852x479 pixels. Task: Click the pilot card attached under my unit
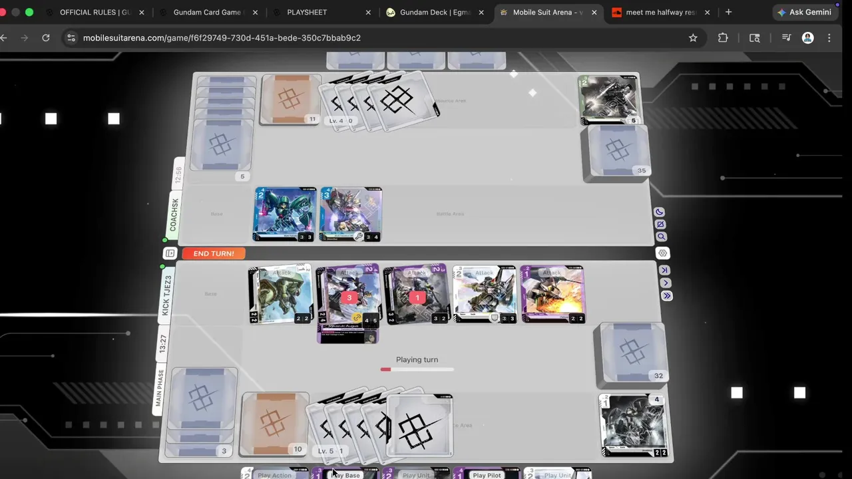point(348,335)
